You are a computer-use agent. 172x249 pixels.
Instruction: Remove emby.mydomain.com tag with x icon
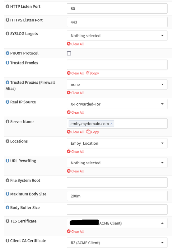(x=111, y=124)
